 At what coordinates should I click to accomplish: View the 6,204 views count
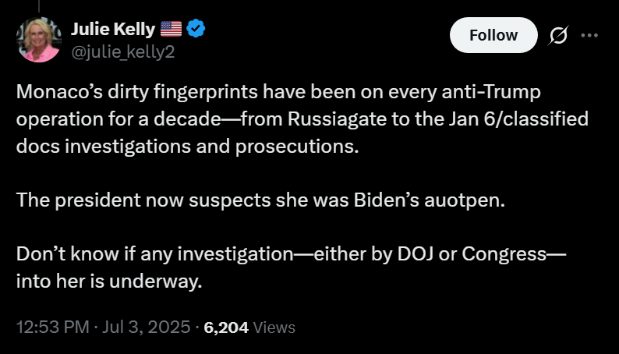[x=226, y=327]
